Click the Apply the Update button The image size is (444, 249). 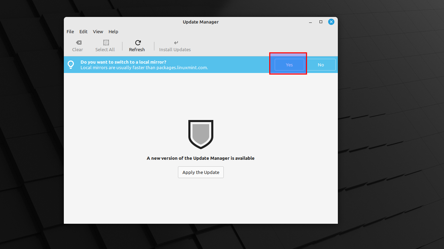pyautogui.click(x=201, y=172)
